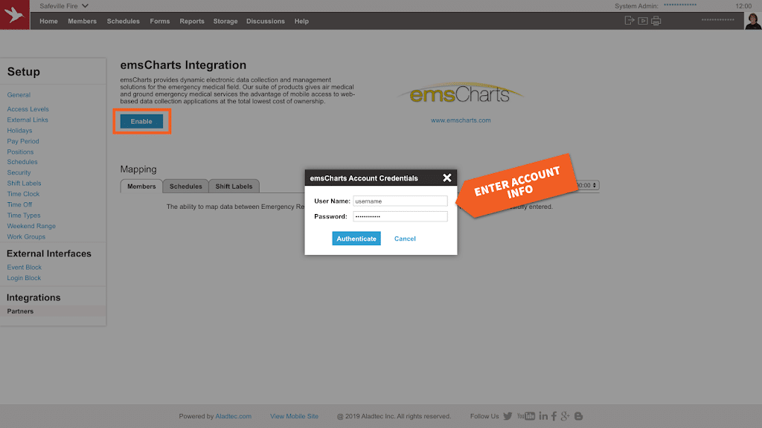Screen dimensions: 762x428
Task: Click the Authenticate button
Action: 356,239
